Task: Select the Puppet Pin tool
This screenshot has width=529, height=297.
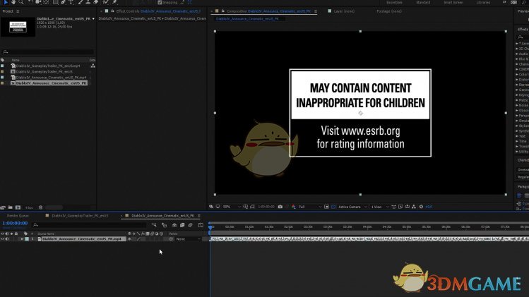Action: (114, 2)
